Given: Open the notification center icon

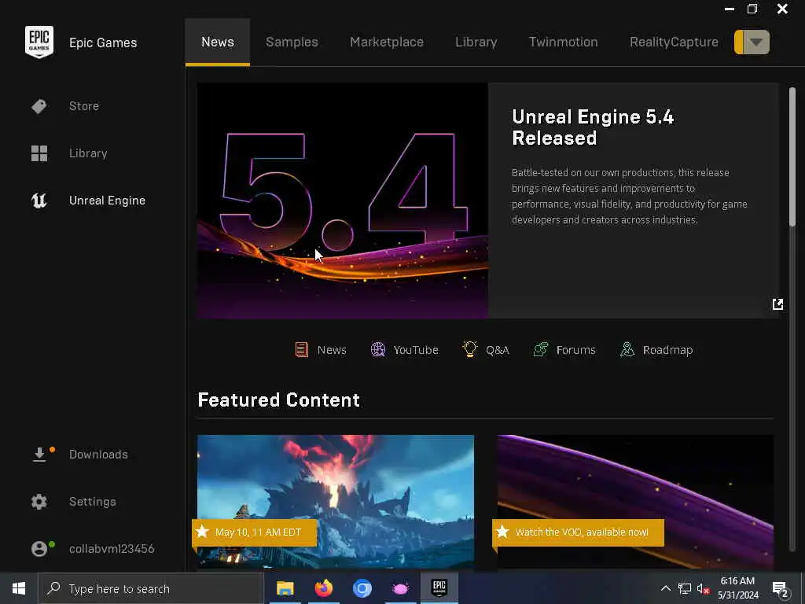Looking at the screenshot, I should coord(781,589).
